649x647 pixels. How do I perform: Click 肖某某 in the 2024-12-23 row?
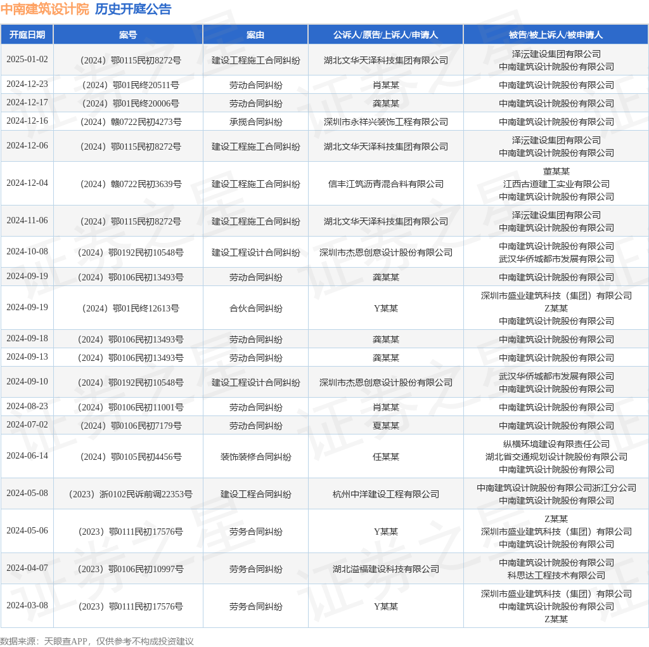[x=386, y=85]
